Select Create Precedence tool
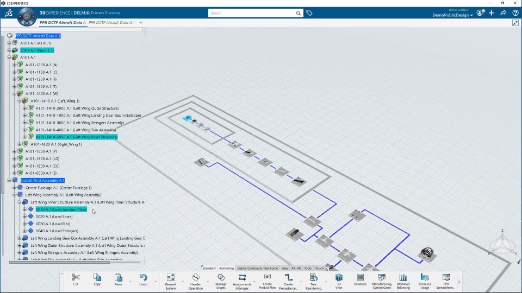The height and width of the screenshot is (293, 522). (x=288, y=277)
